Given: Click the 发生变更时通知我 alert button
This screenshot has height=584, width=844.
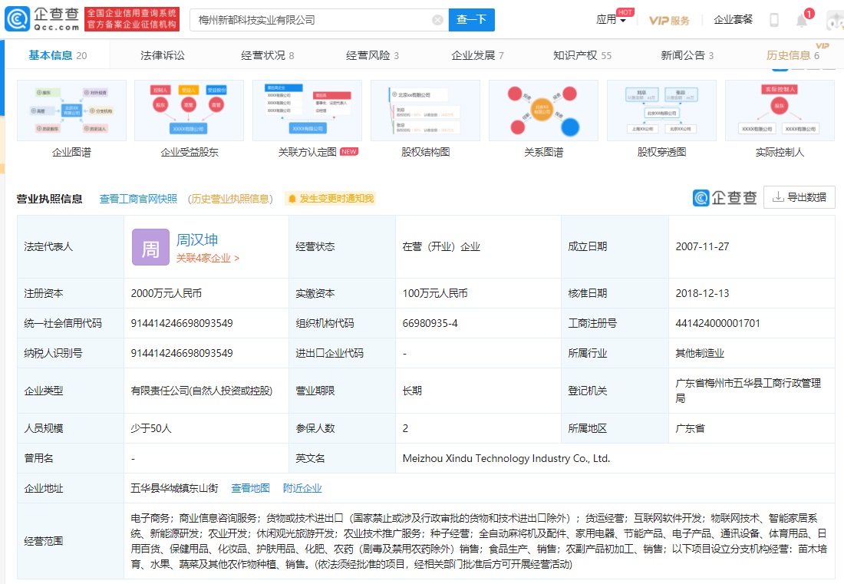Looking at the screenshot, I should [331, 199].
